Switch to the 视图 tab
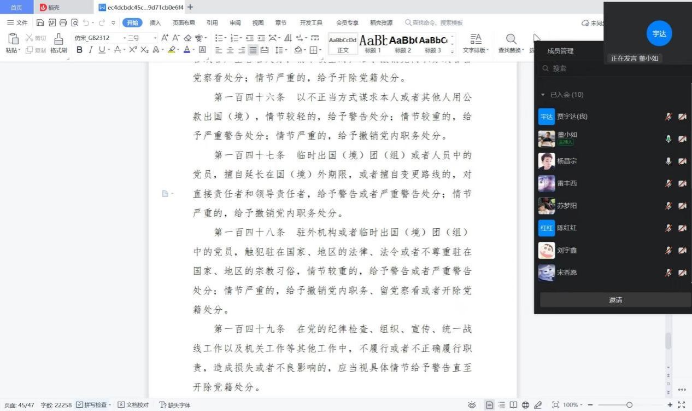Screen dimensions: 692x411 258,22
